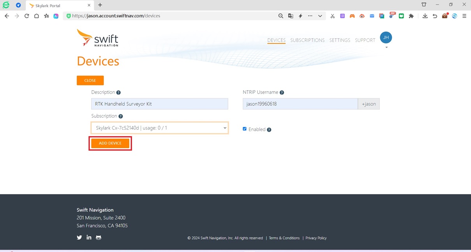Click the ADD DEVICE button

pyautogui.click(x=110, y=143)
